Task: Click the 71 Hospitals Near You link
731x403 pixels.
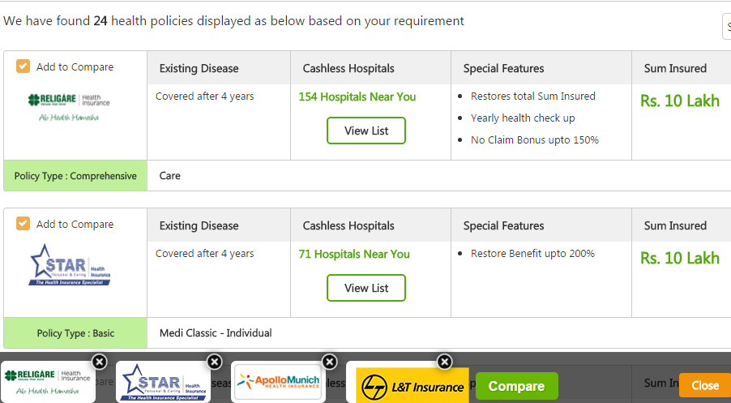Action: tap(354, 255)
